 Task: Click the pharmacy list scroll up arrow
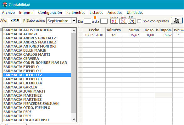click(74, 31)
